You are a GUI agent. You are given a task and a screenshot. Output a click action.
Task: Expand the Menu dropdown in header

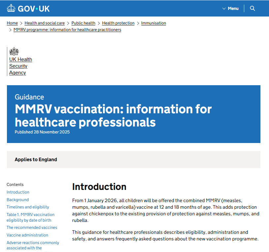pyautogui.click(x=230, y=8)
